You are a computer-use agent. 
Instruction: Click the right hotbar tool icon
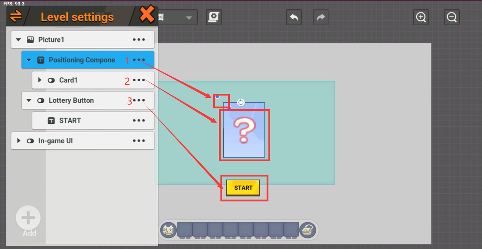[x=308, y=230]
